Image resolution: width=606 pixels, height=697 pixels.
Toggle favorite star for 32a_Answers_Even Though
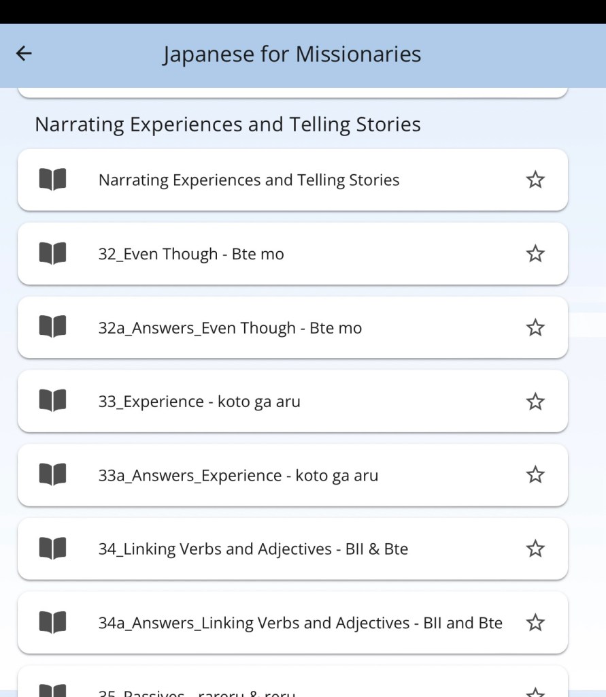[535, 327]
